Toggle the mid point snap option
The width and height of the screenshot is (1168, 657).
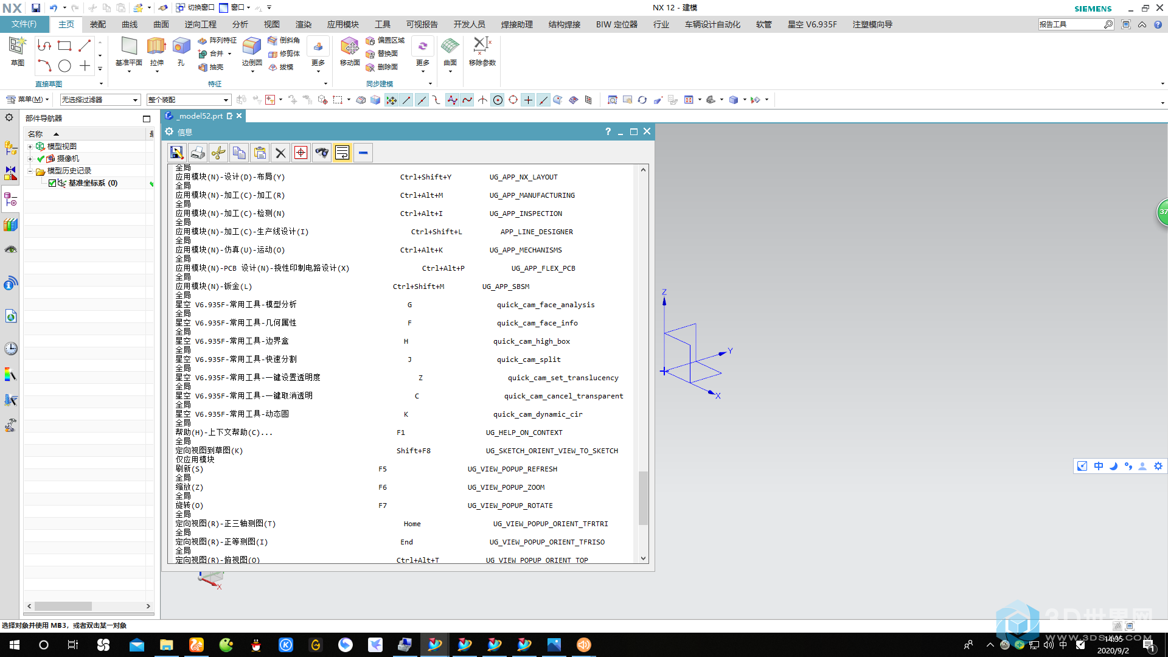coord(422,100)
